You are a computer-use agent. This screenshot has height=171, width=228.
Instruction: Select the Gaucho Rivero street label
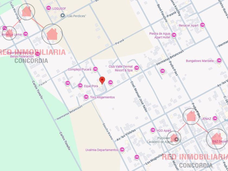click(107, 131)
